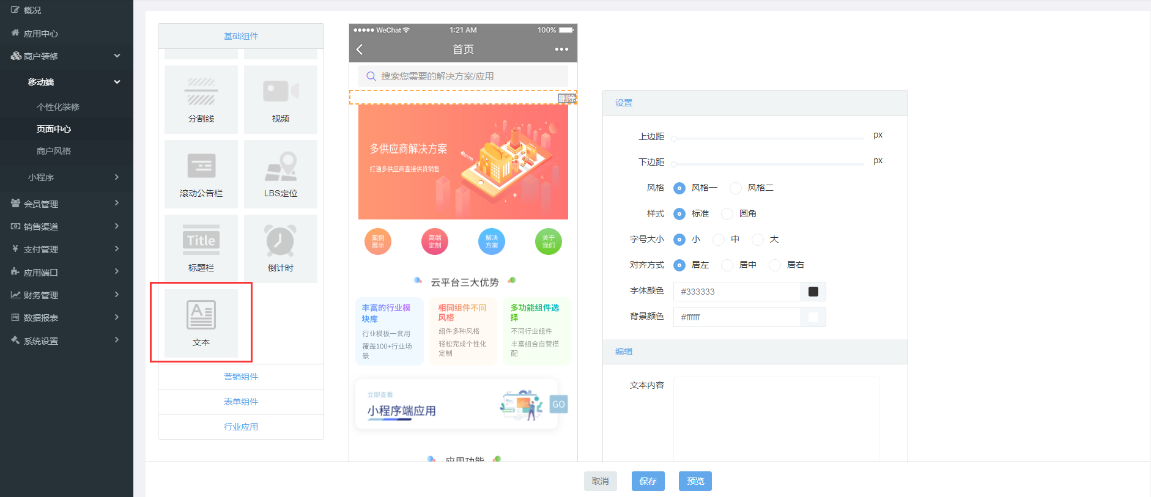Open the 表单组件 section
This screenshot has height=497, width=1151.
[241, 402]
